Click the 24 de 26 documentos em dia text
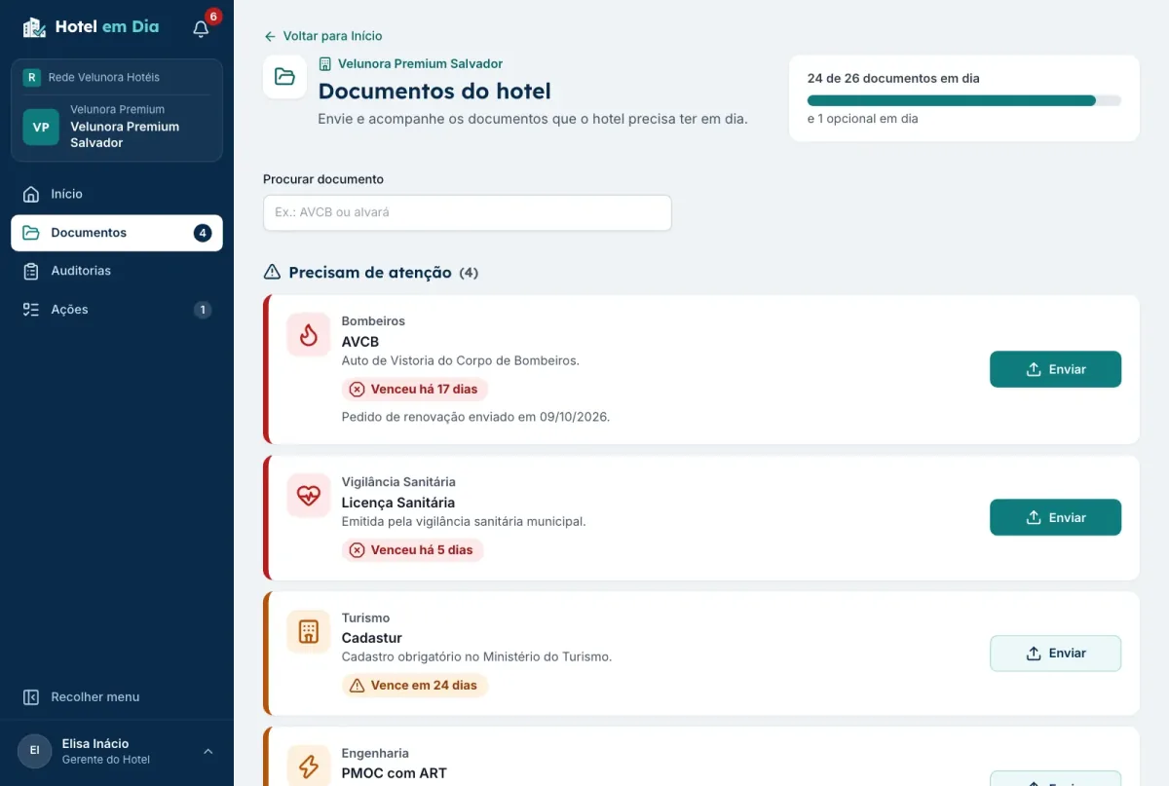 (893, 78)
